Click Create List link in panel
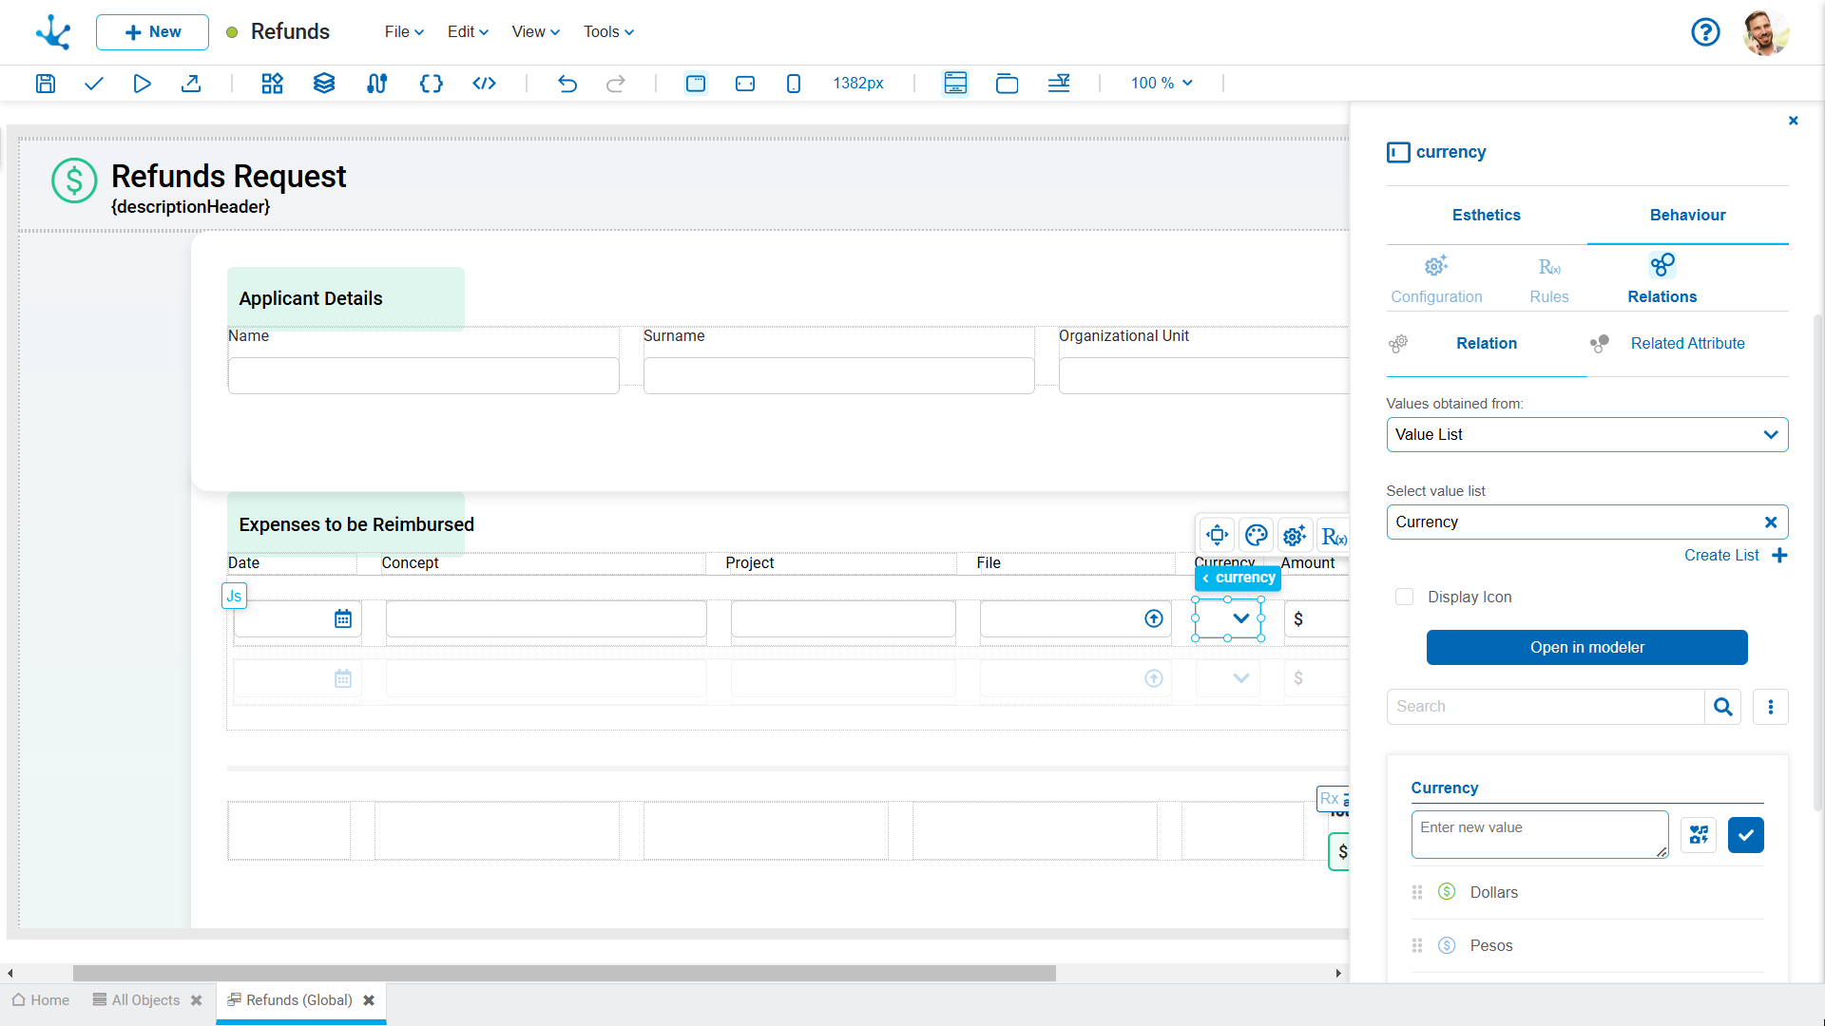Viewport: 1825px width, 1026px height. coord(1725,555)
